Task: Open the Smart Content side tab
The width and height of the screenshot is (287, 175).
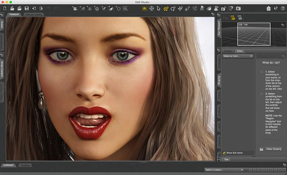Action: point(2,69)
